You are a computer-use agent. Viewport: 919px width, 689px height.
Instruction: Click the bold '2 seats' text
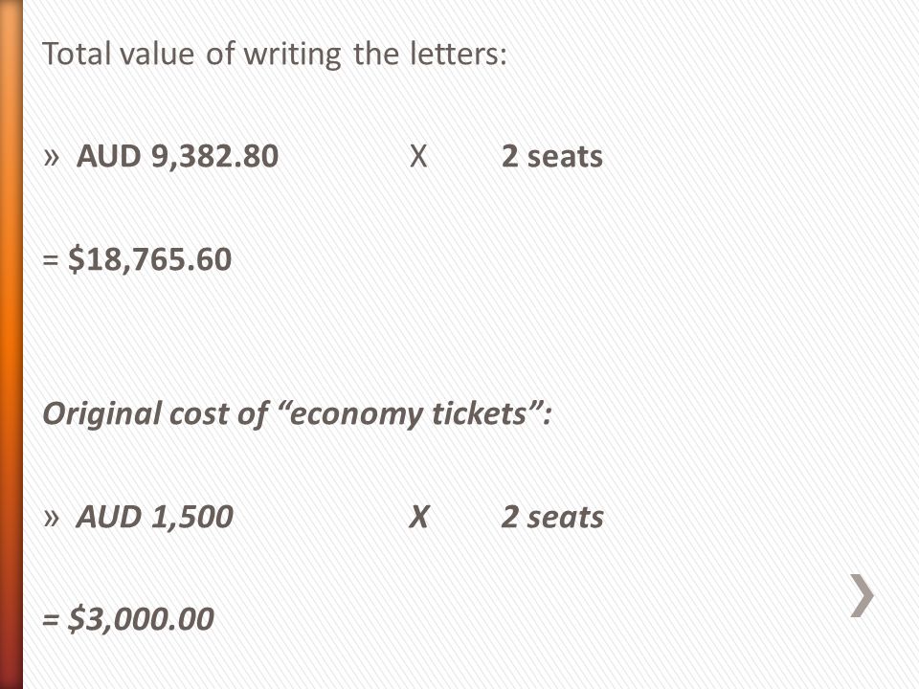pos(552,156)
